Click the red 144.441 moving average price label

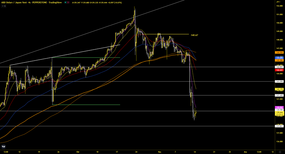[x=280, y=70]
